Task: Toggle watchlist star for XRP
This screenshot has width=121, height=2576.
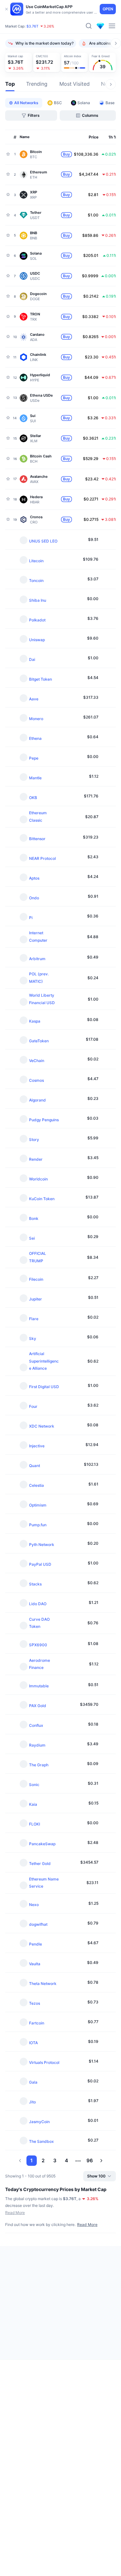Action: click(7, 195)
